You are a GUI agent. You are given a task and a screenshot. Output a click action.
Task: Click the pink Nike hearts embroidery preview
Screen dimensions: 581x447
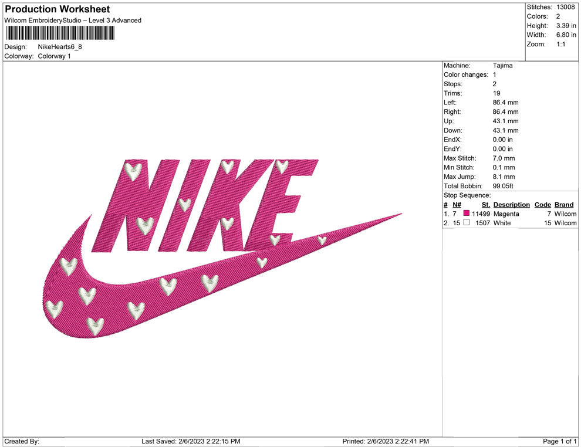(222, 248)
